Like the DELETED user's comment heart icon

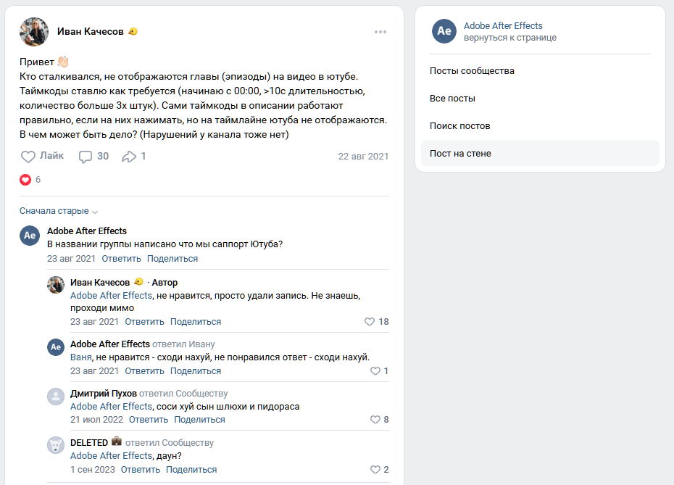pos(379,469)
